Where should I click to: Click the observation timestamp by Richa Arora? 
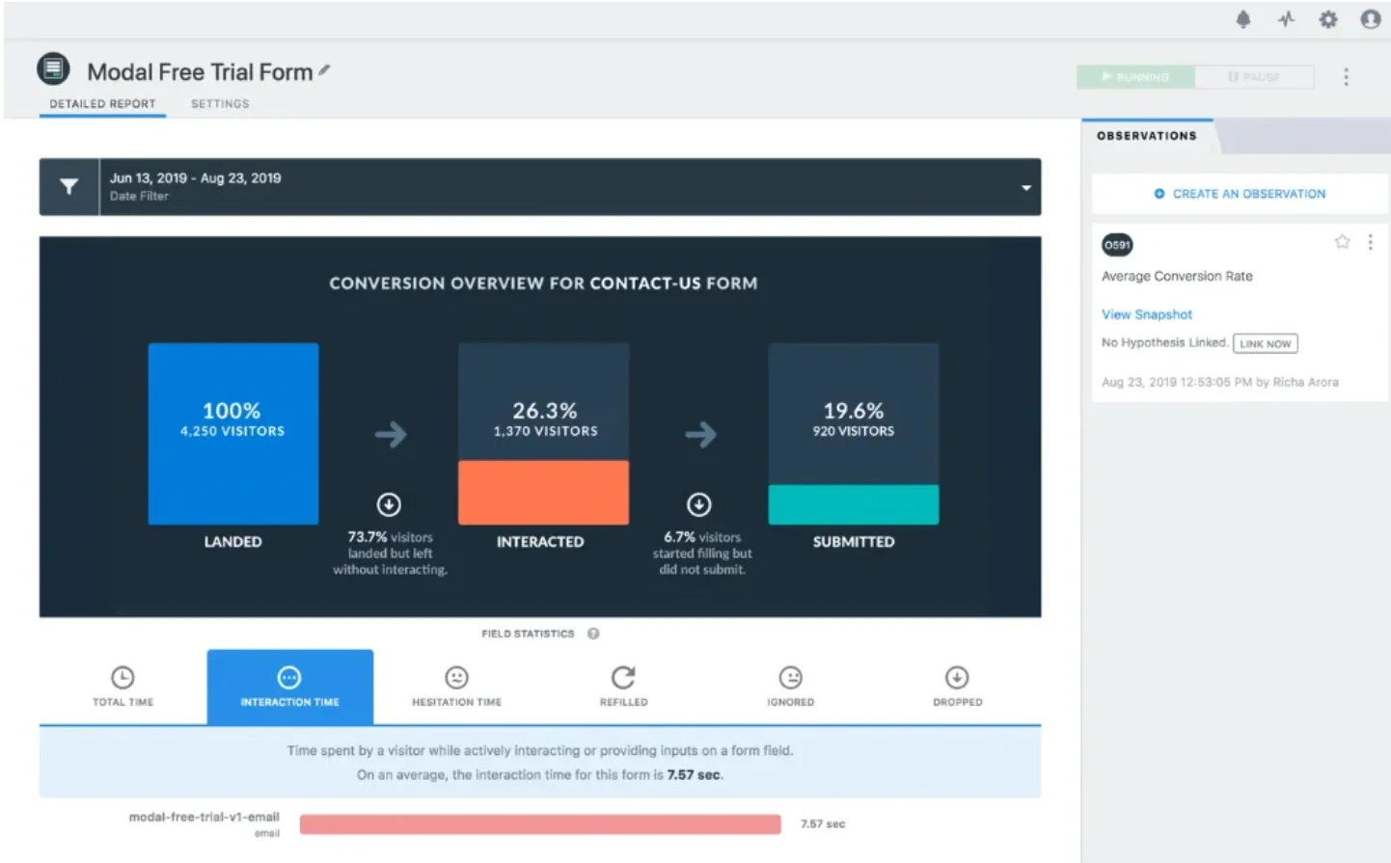pyautogui.click(x=1219, y=382)
